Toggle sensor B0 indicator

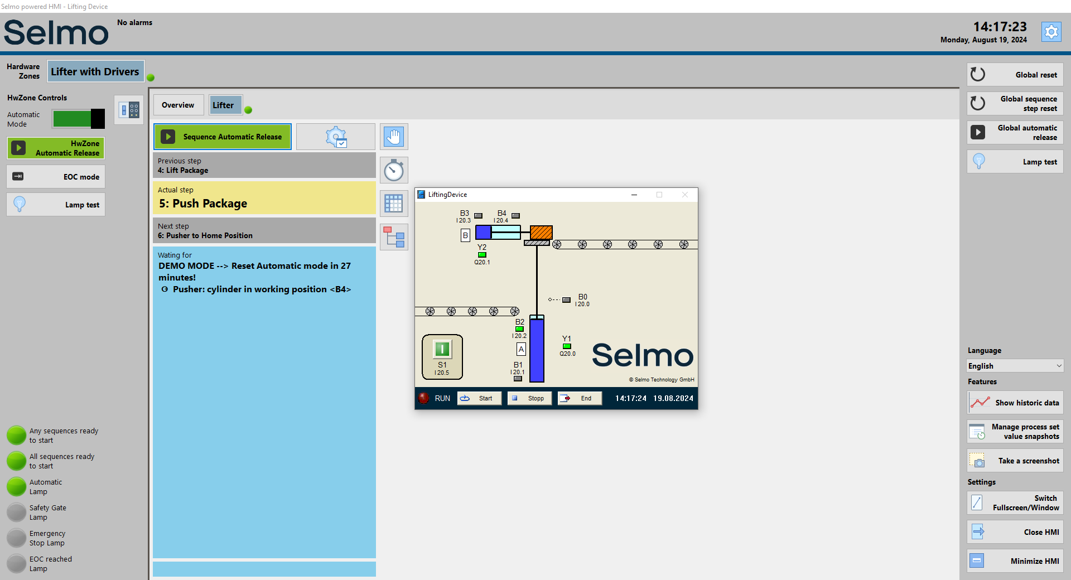[x=566, y=300]
